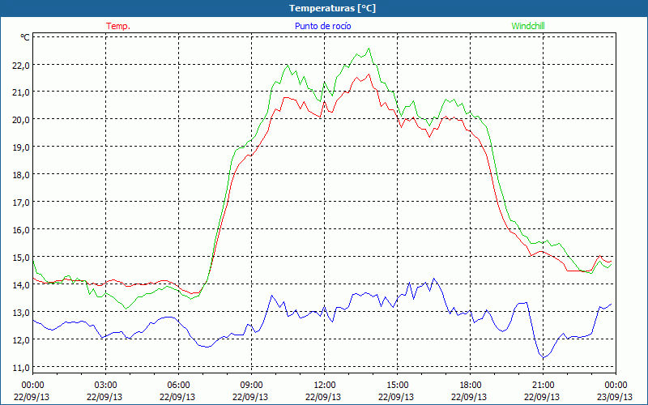The height and width of the screenshot is (405, 648).
Task: Click the 11,0 y-axis value
Action: click(21, 367)
